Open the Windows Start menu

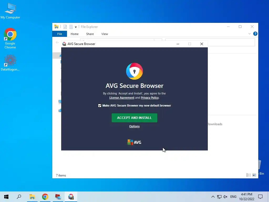click(6, 197)
